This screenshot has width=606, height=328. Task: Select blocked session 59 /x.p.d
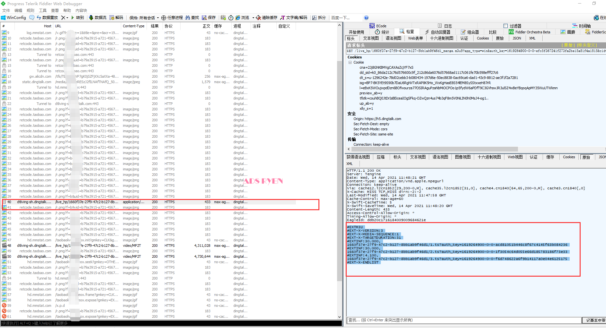149,306
